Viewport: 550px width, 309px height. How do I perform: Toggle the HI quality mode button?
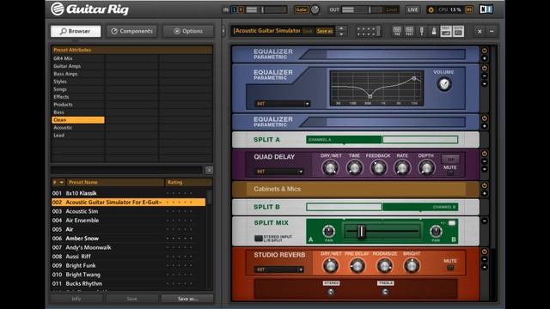(468, 9)
